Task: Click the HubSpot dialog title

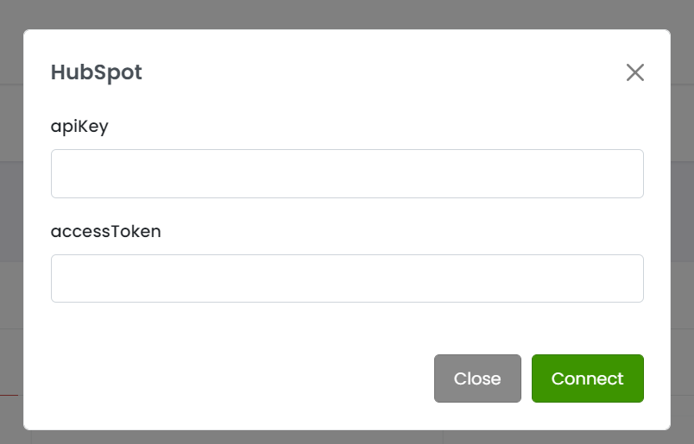Action: (x=96, y=72)
